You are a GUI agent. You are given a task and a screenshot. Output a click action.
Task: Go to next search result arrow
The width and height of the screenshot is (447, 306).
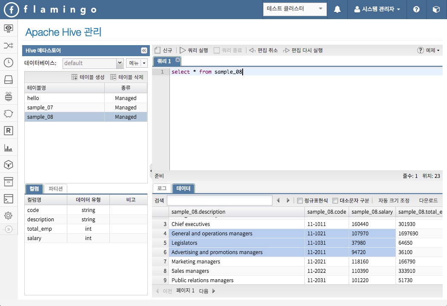[x=288, y=200]
